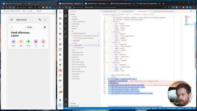
Task: Open Home Assistant Overview dashboard icon
Action: pyautogui.click(x=60, y=18)
